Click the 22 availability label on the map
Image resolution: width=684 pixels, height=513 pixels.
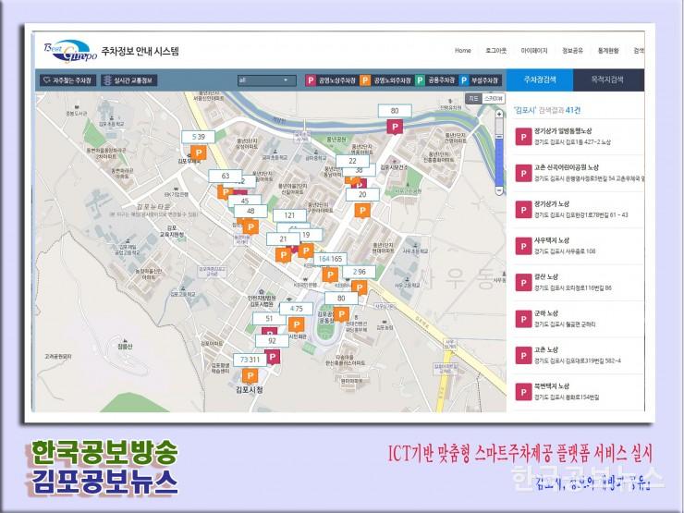352,161
